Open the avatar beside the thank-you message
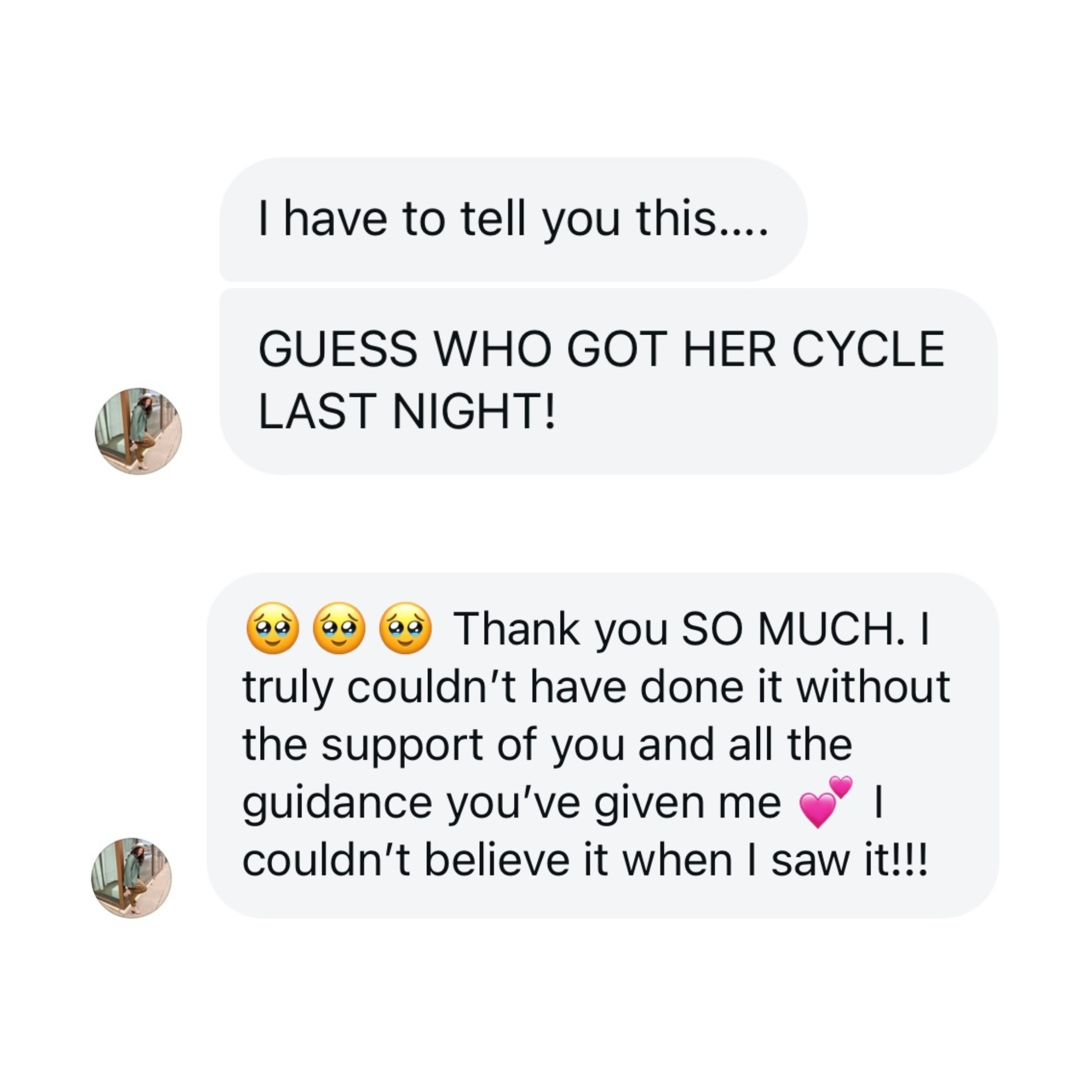The image size is (1074, 1074). (132, 878)
